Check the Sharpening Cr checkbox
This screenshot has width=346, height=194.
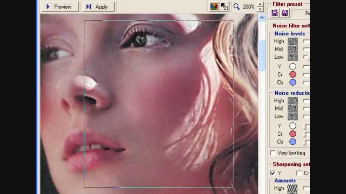click(x=299, y=173)
